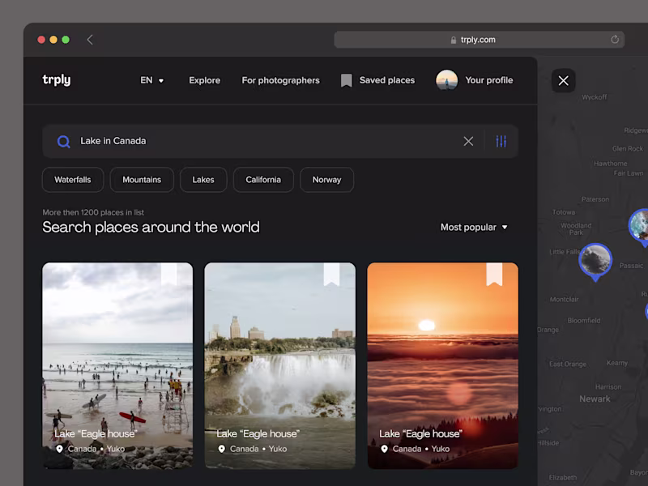Open Your profile link

point(489,80)
